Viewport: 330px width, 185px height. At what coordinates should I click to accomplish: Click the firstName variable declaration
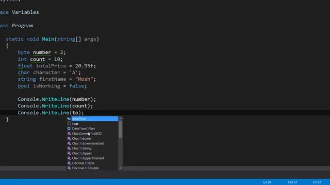53,79
